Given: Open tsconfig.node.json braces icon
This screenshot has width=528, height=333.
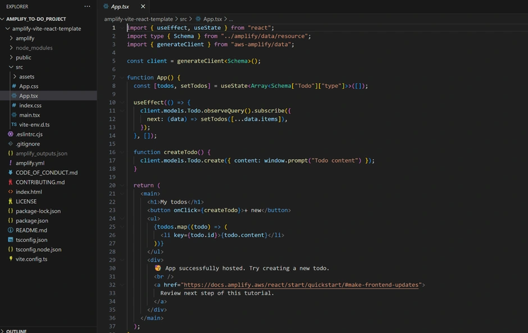Looking at the screenshot, I should [11, 249].
